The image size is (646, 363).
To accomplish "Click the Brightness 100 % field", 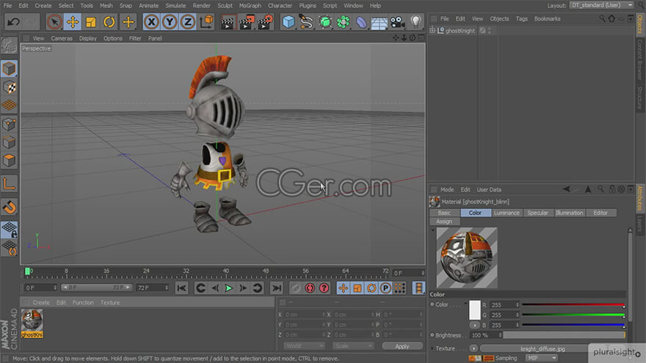I will pyautogui.click(x=485, y=335).
